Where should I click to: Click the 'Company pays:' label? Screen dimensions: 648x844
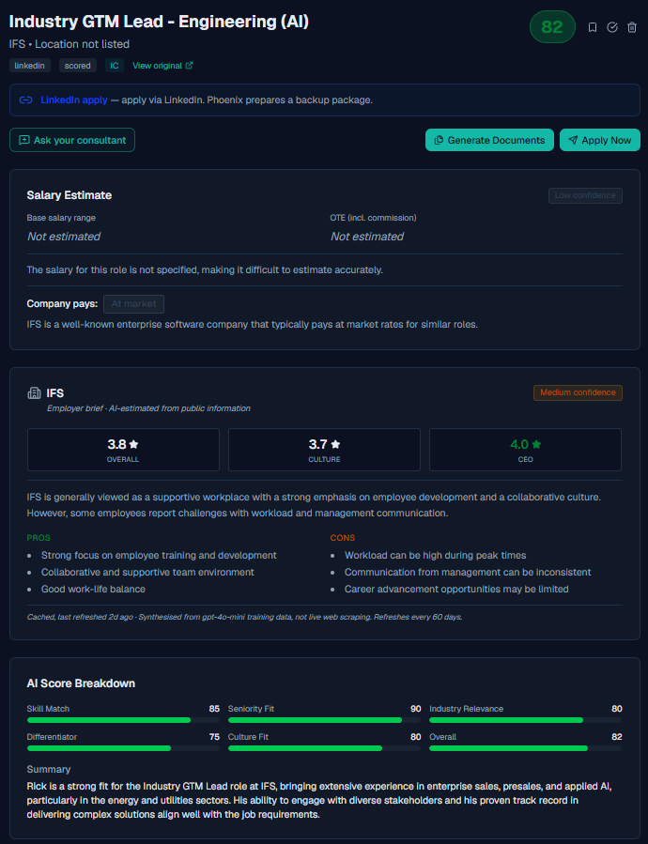[62, 303]
